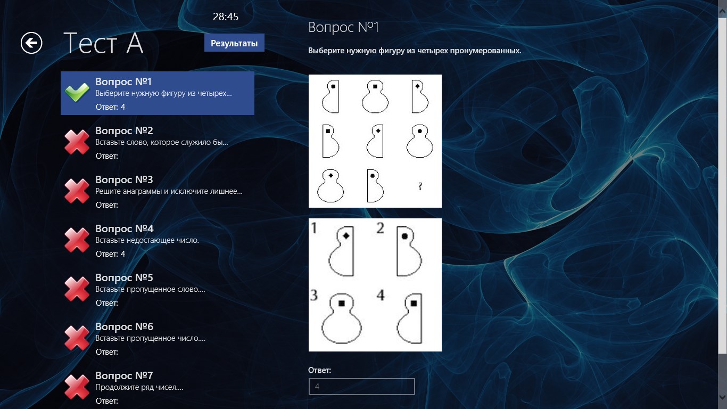Select Вопрос №6 missing number item
The image size is (727, 409).
[x=158, y=338]
